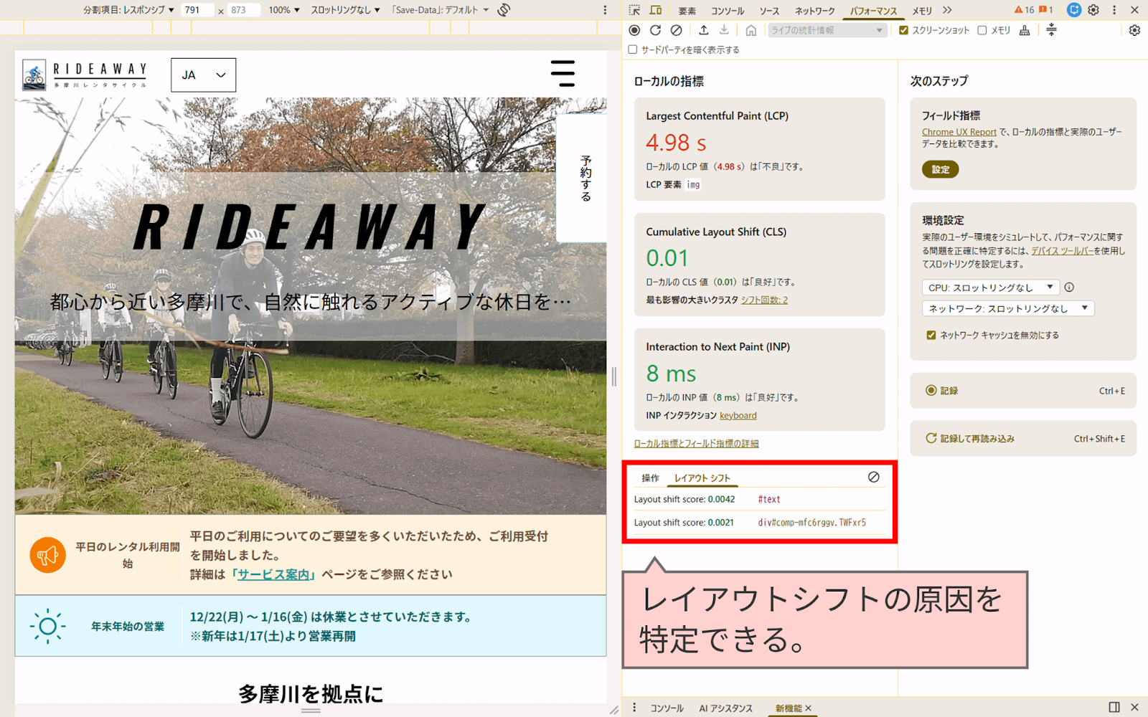Screen dimensions: 1148x717
Task: Click the シフト回数: 2 link
Action: pyautogui.click(x=765, y=300)
